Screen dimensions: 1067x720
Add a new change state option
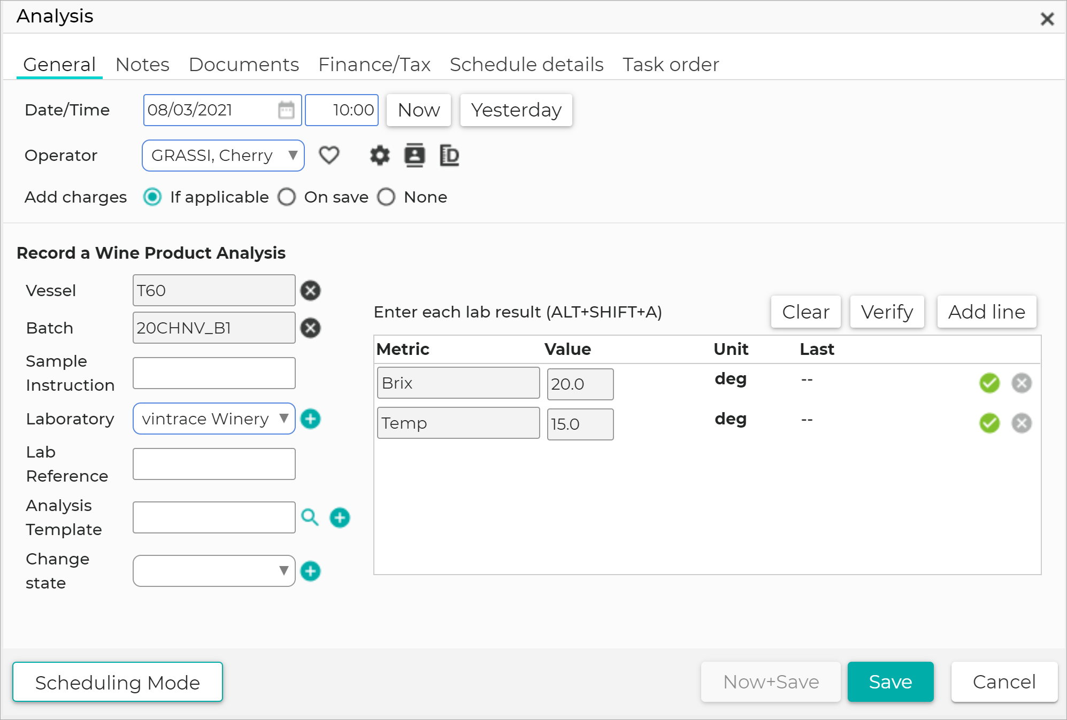click(x=310, y=571)
